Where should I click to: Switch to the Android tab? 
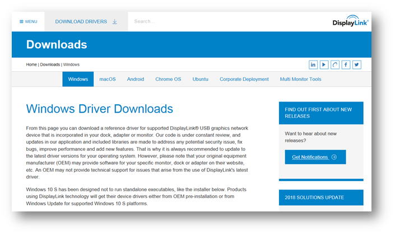(136, 79)
